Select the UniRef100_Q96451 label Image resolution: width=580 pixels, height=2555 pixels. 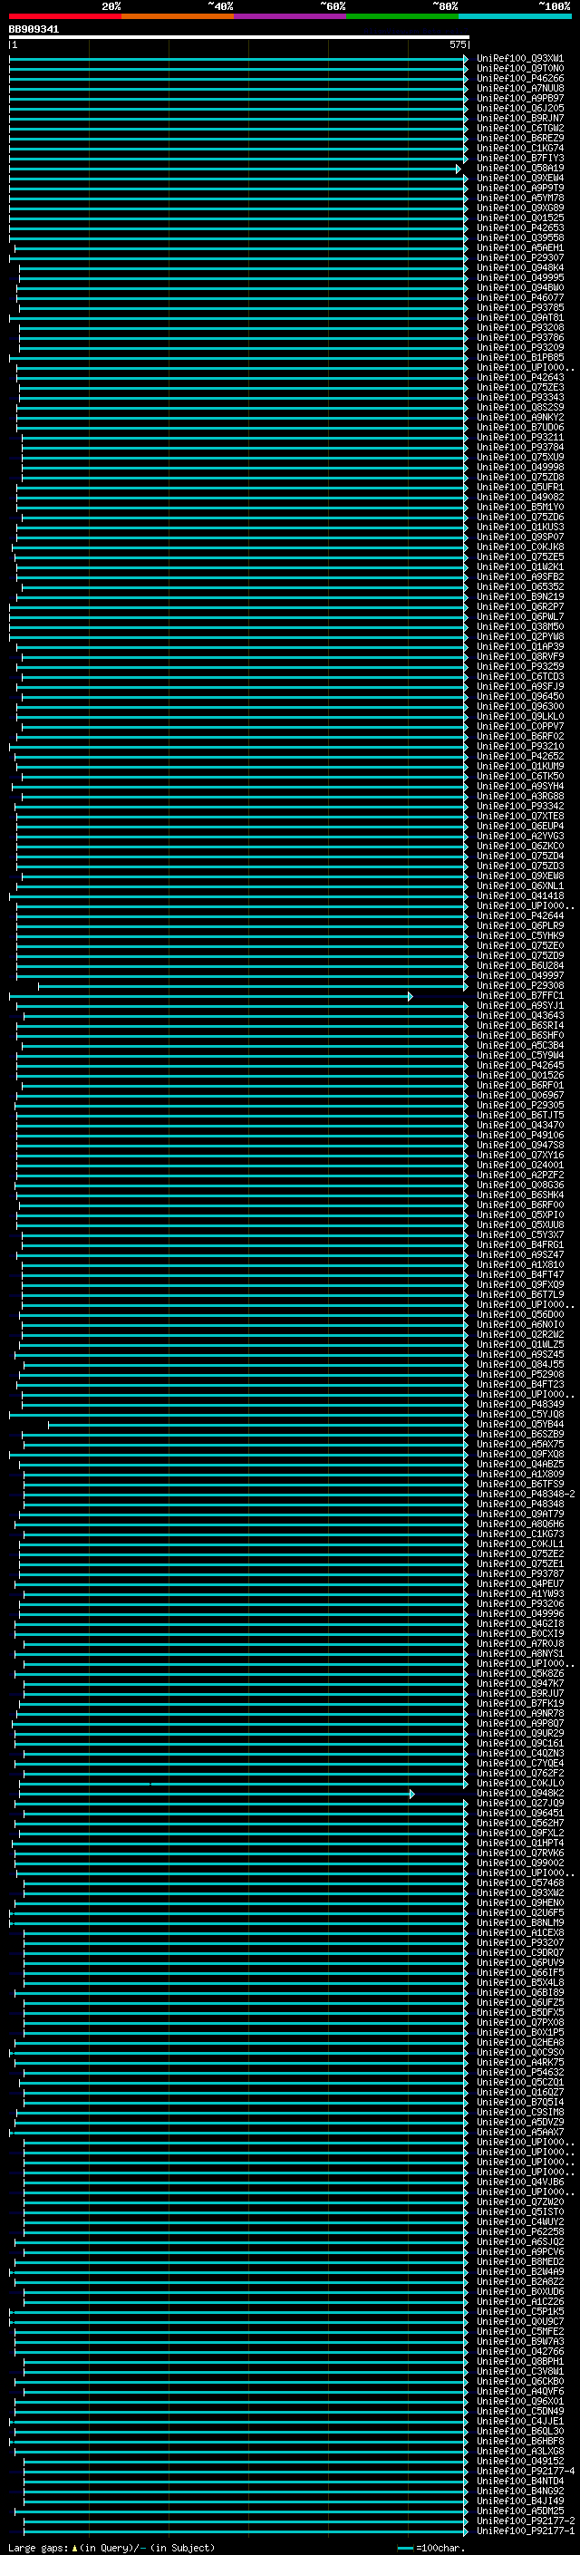520,1813
